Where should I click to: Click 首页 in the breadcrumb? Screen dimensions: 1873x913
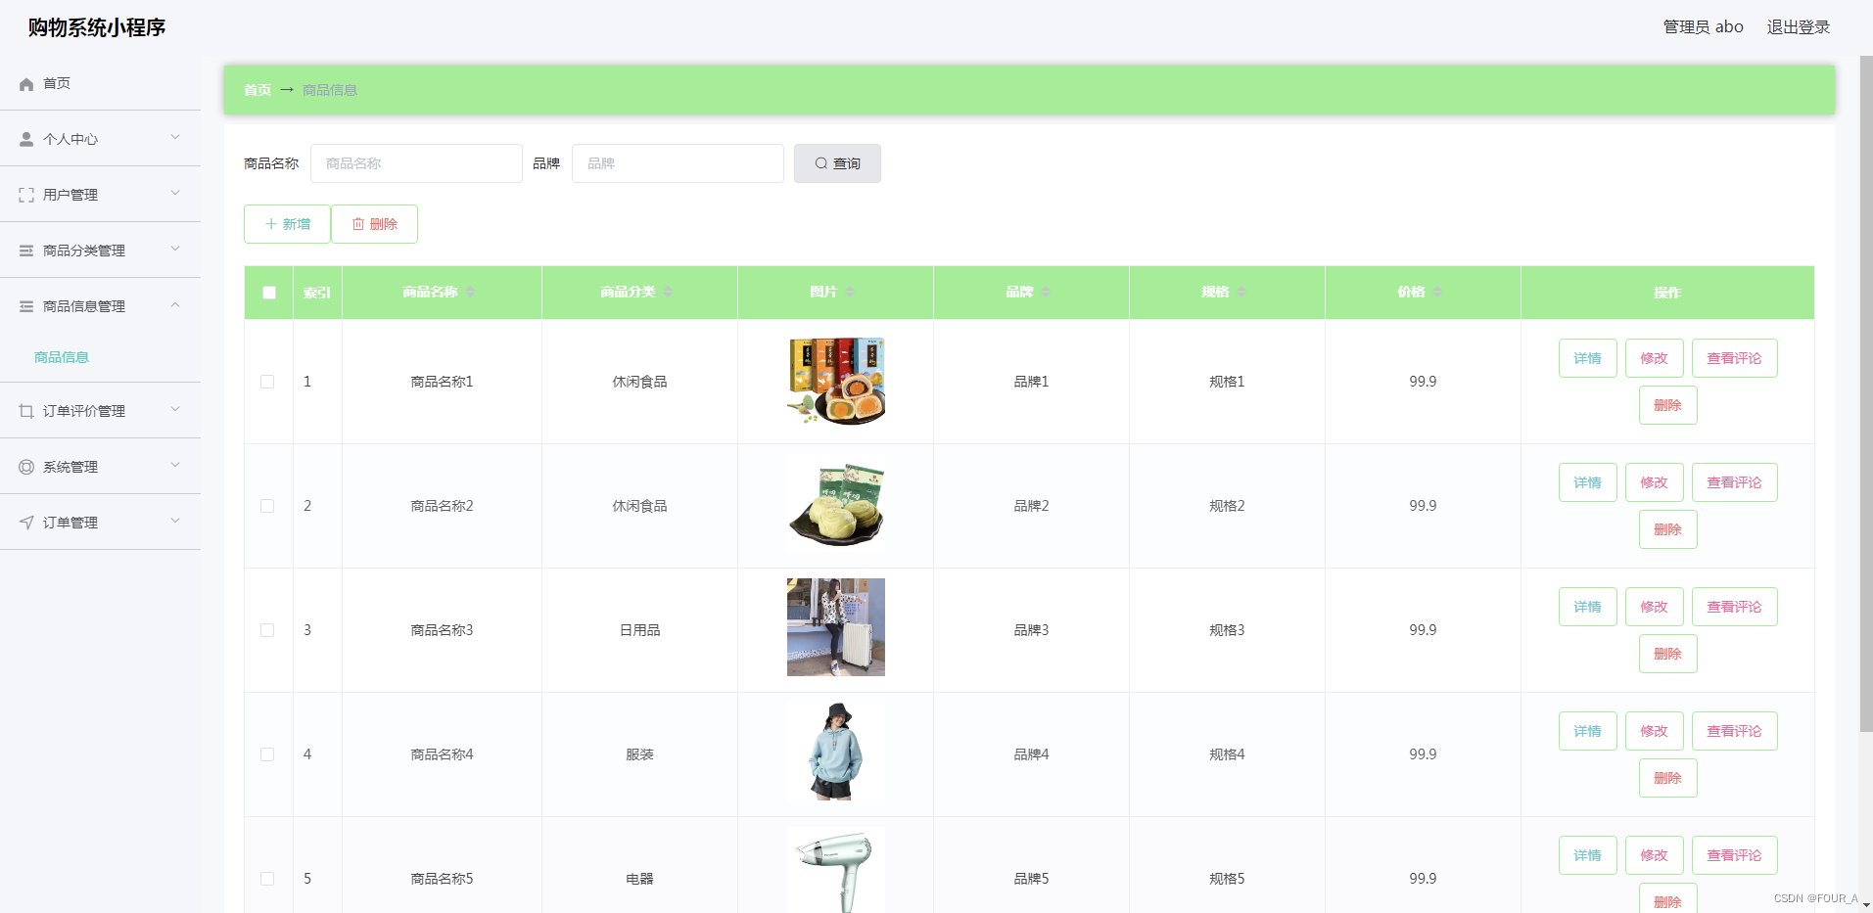pos(258,90)
